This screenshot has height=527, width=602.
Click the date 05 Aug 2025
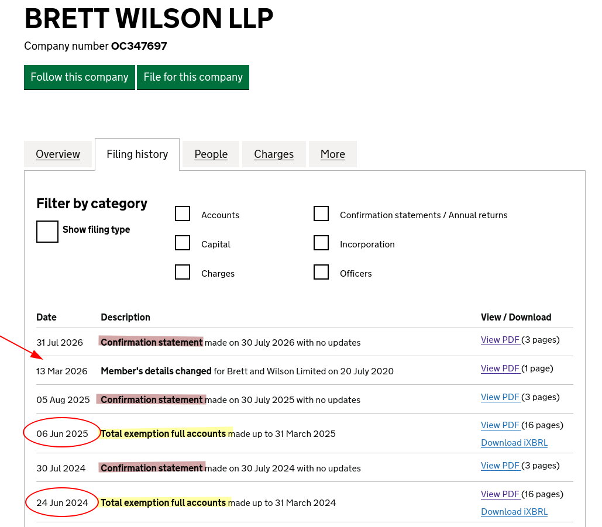coord(63,400)
